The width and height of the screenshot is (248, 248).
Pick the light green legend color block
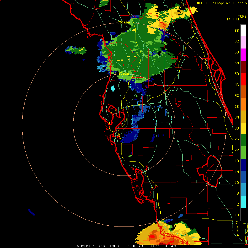243,153
